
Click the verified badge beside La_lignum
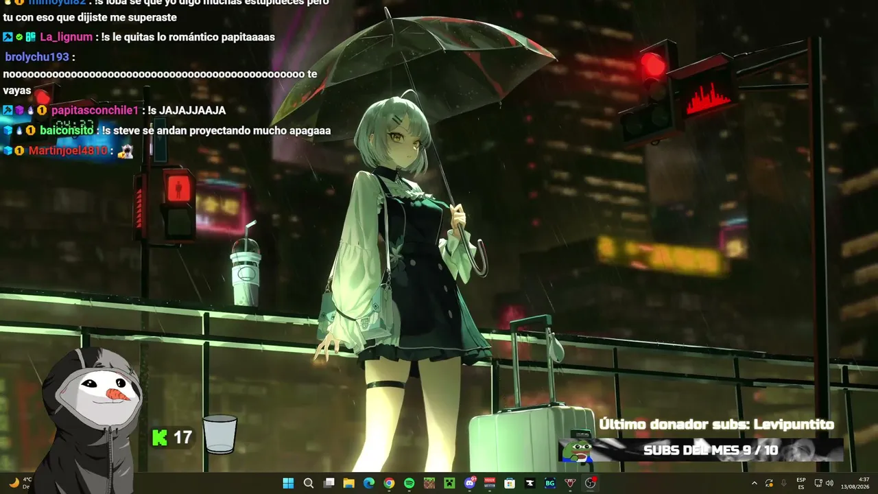[19, 37]
